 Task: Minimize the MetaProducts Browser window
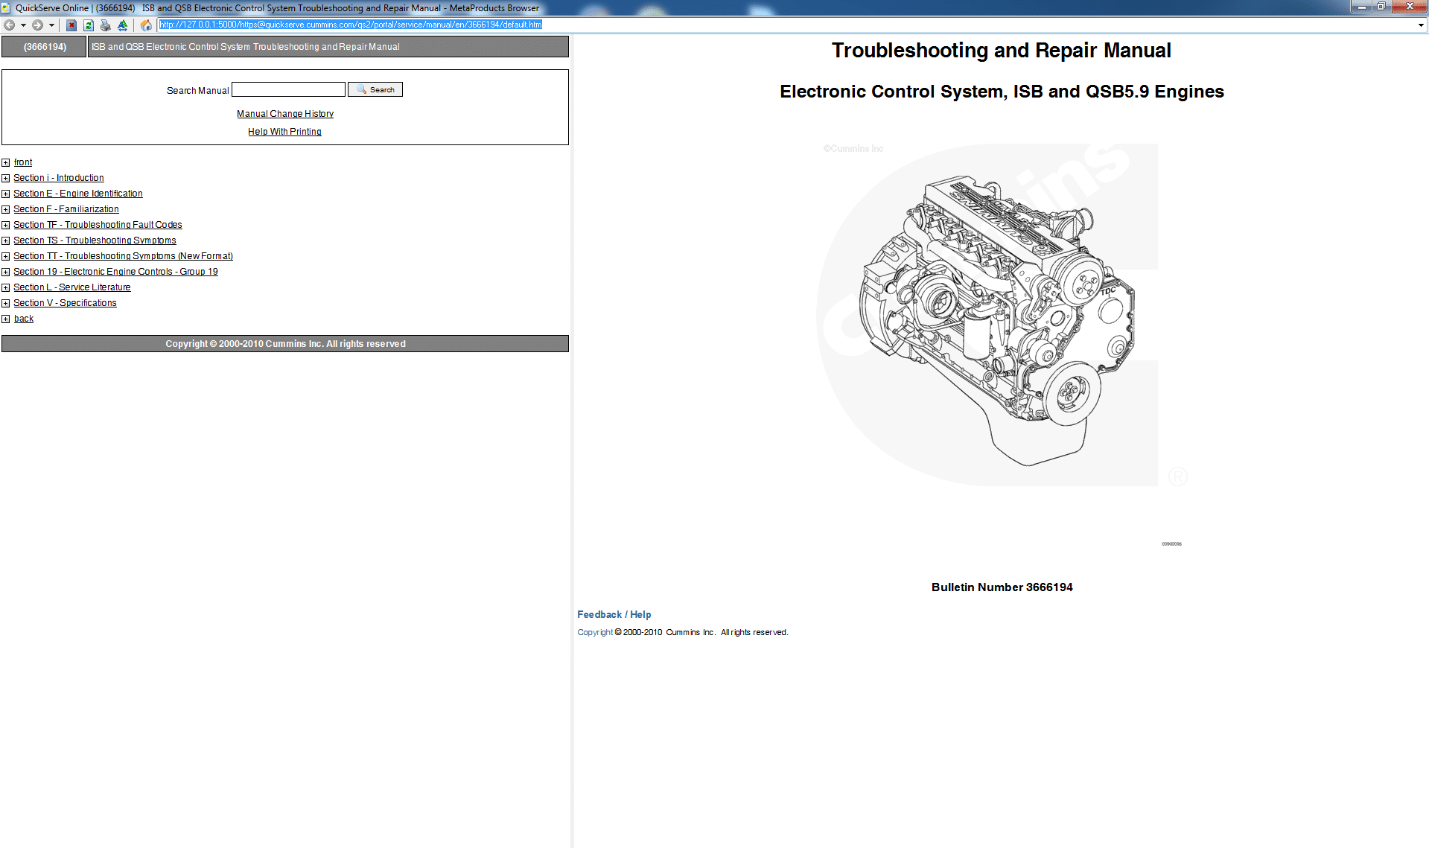click(x=1362, y=7)
